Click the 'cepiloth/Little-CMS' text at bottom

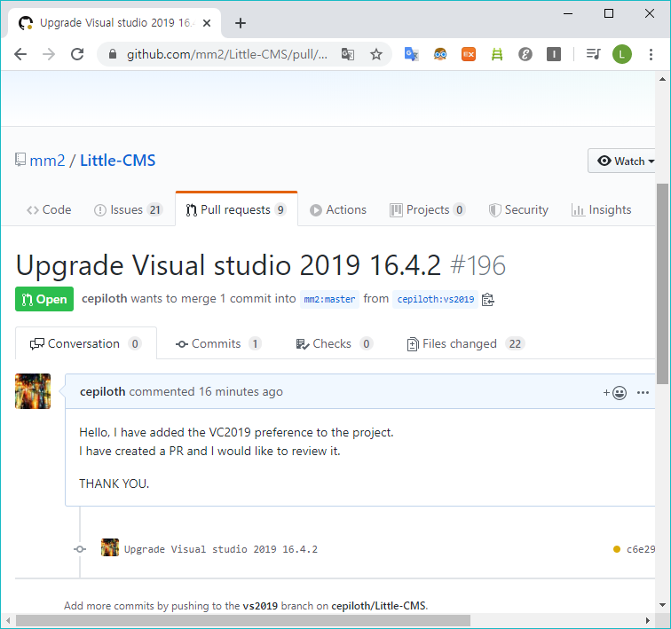379,606
